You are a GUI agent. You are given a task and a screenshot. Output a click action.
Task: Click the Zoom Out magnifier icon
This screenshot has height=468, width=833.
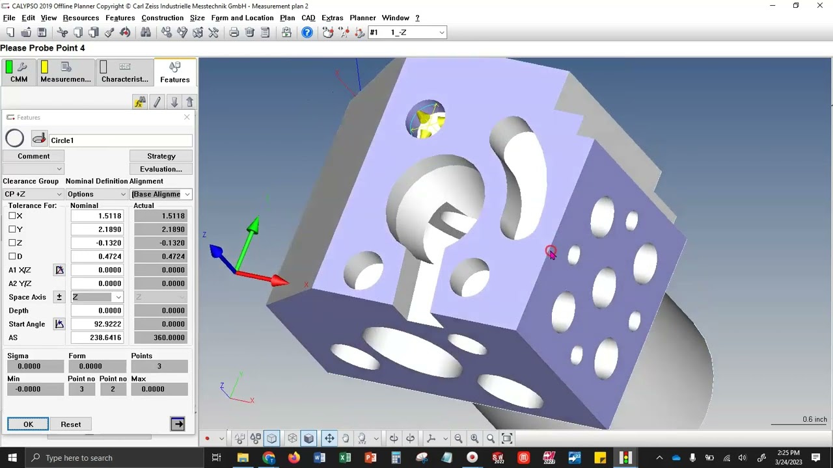click(x=458, y=439)
